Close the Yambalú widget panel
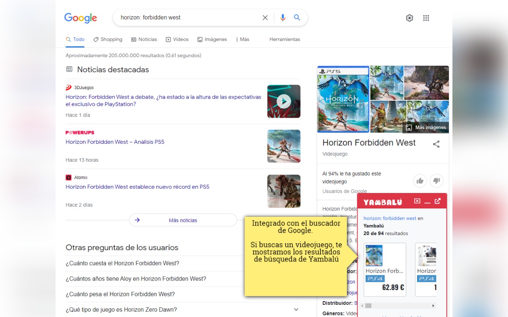Viewport: 508px width, 317px height. coord(417,201)
